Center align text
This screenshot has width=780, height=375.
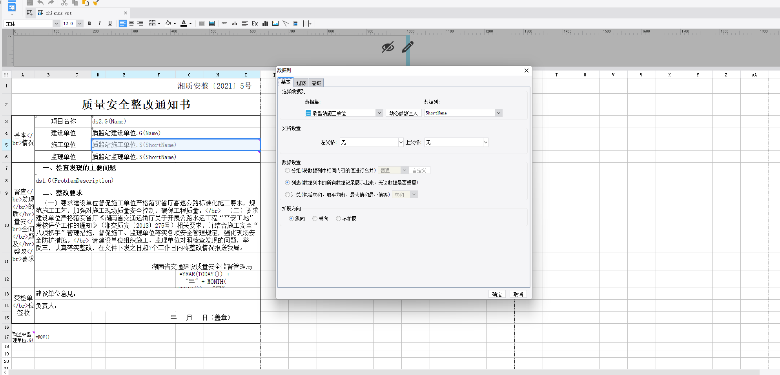(131, 24)
